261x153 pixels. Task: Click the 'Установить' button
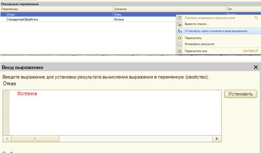pos(240,94)
